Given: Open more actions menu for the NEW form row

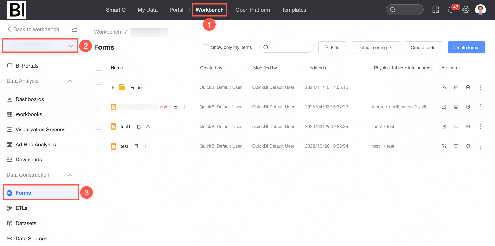Looking at the screenshot, I should tap(480, 107).
